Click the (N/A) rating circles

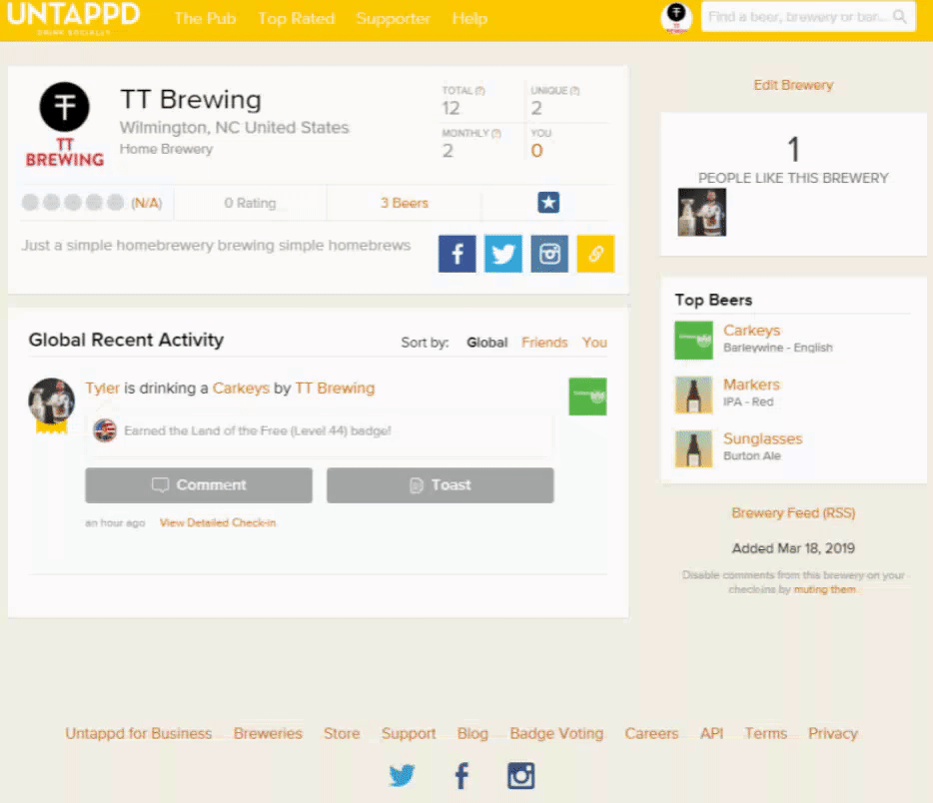[x=92, y=203]
